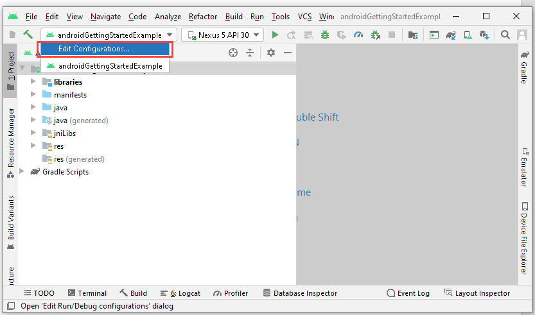Open Layout Inspector from status bar

477,293
